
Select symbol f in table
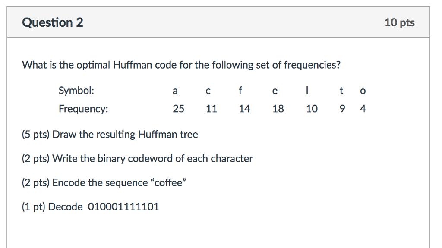point(240,91)
